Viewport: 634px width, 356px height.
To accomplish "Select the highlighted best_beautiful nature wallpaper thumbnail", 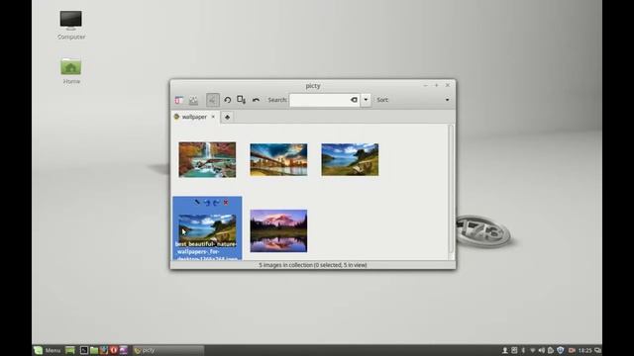I will [x=207, y=227].
